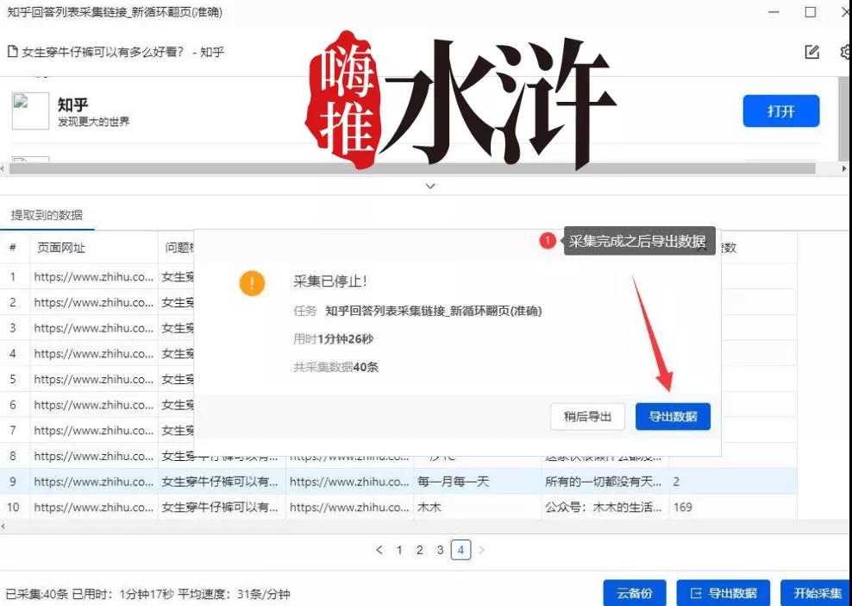Click the answer link cell in row 10

pos(349,507)
